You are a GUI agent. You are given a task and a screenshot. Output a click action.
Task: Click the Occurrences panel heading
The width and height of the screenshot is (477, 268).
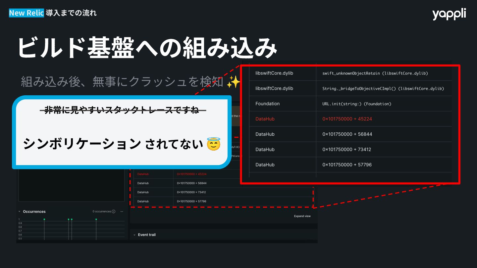point(34,211)
